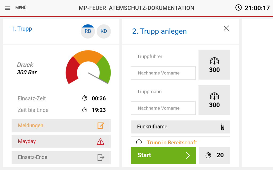This screenshot has height=170, width=273.
Task: Click the pressure gauge dial
Action: (88, 67)
